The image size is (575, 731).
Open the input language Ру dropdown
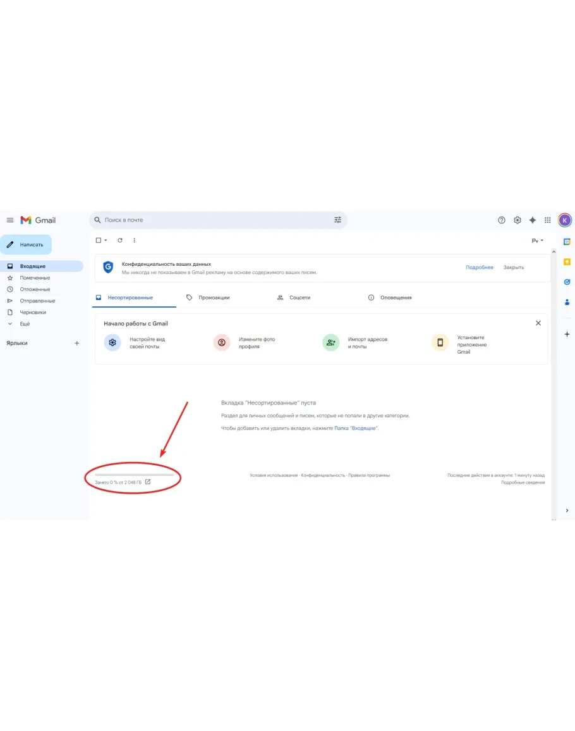point(537,241)
